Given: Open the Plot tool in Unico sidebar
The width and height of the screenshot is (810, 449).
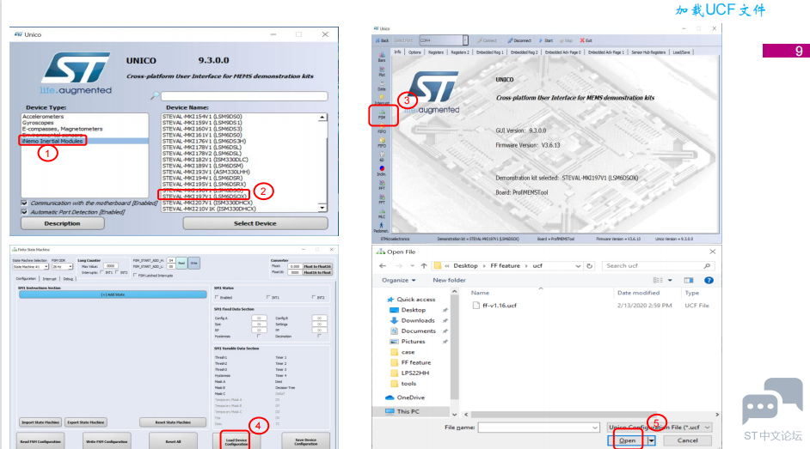Looking at the screenshot, I should (382, 71).
